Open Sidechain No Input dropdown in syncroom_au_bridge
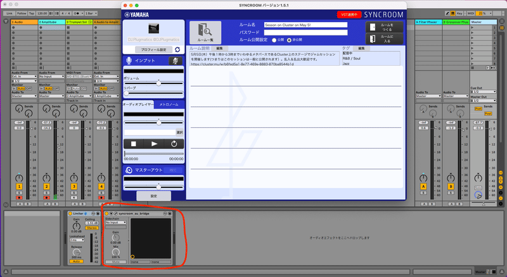This screenshot has width=507, height=277. click(x=116, y=223)
